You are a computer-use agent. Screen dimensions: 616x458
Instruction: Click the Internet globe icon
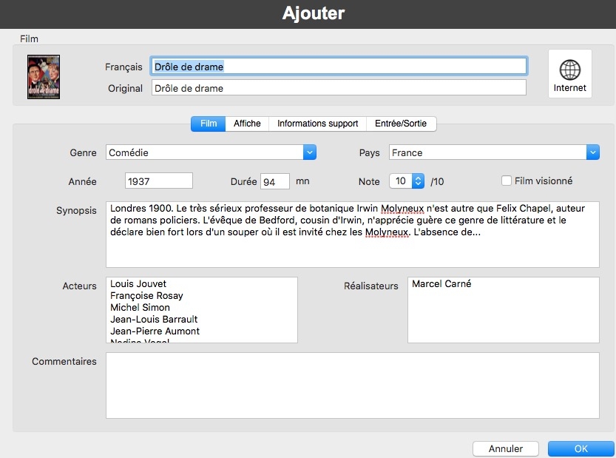click(x=569, y=71)
